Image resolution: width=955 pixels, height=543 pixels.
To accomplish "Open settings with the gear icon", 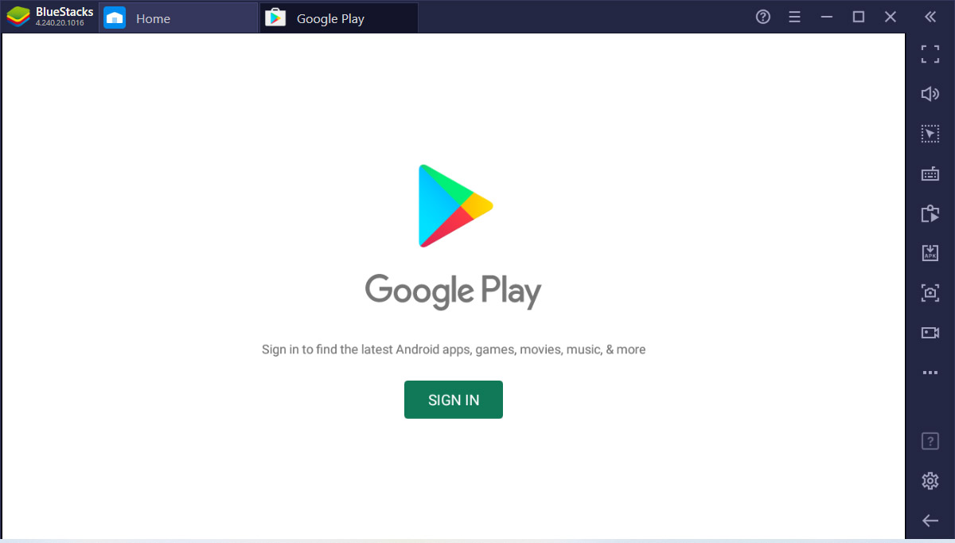I will [930, 481].
